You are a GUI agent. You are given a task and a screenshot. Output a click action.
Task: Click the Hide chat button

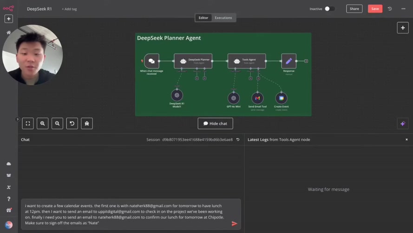[x=216, y=124]
